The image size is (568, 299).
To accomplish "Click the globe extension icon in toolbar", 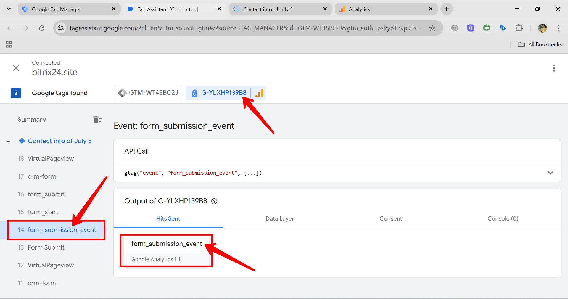I will (x=455, y=28).
